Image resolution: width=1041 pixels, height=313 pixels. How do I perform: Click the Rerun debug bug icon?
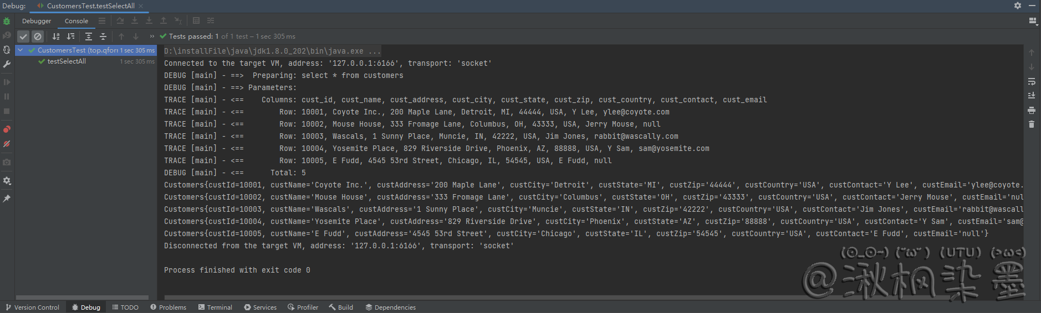7,21
